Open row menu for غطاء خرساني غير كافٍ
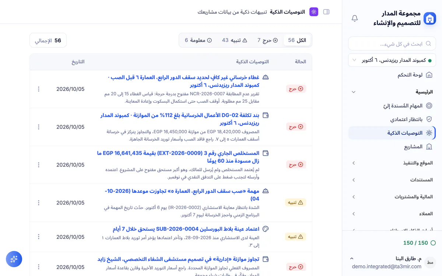 pyautogui.click(x=39, y=89)
